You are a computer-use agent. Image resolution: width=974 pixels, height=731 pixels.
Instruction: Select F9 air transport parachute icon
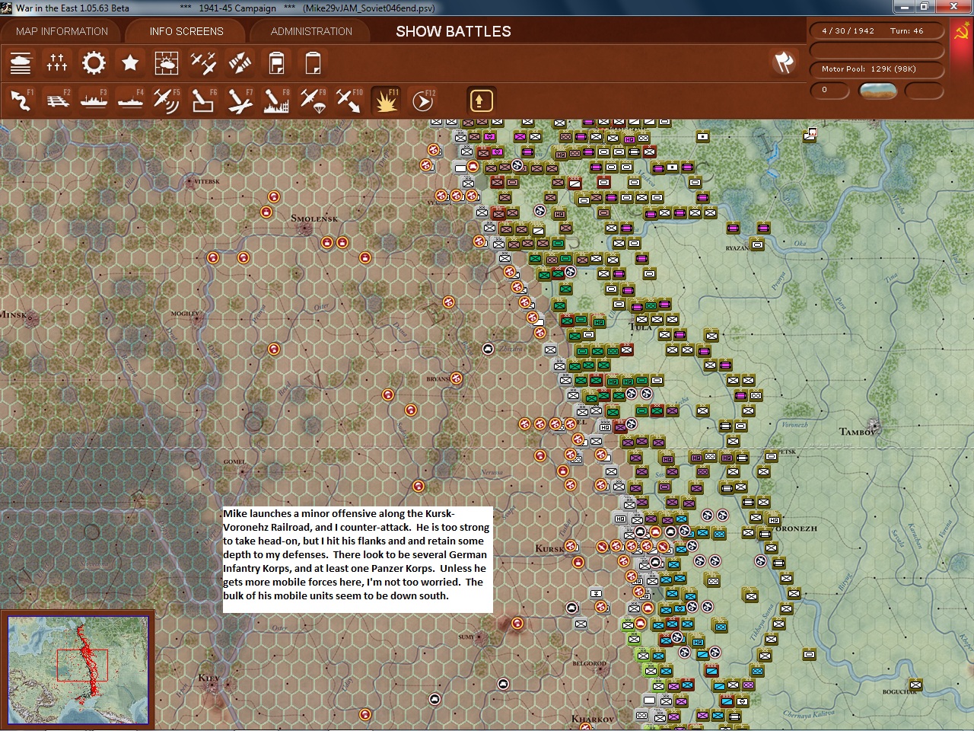click(x=313, y=101)
